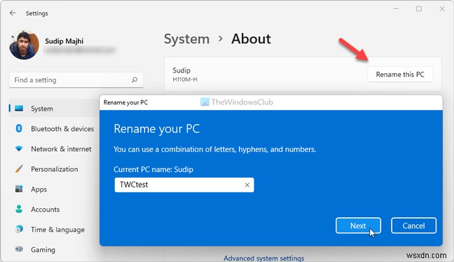
Task: Close the Settings window
Action: [442, 9]
